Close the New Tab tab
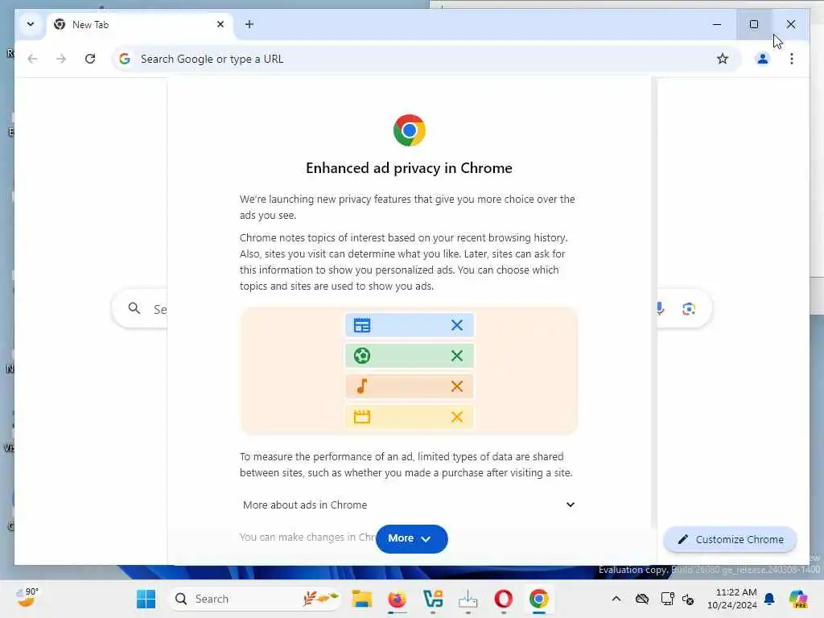Viewport: 824px width, 618px height. pyautogui.click(x=220, y=24)
